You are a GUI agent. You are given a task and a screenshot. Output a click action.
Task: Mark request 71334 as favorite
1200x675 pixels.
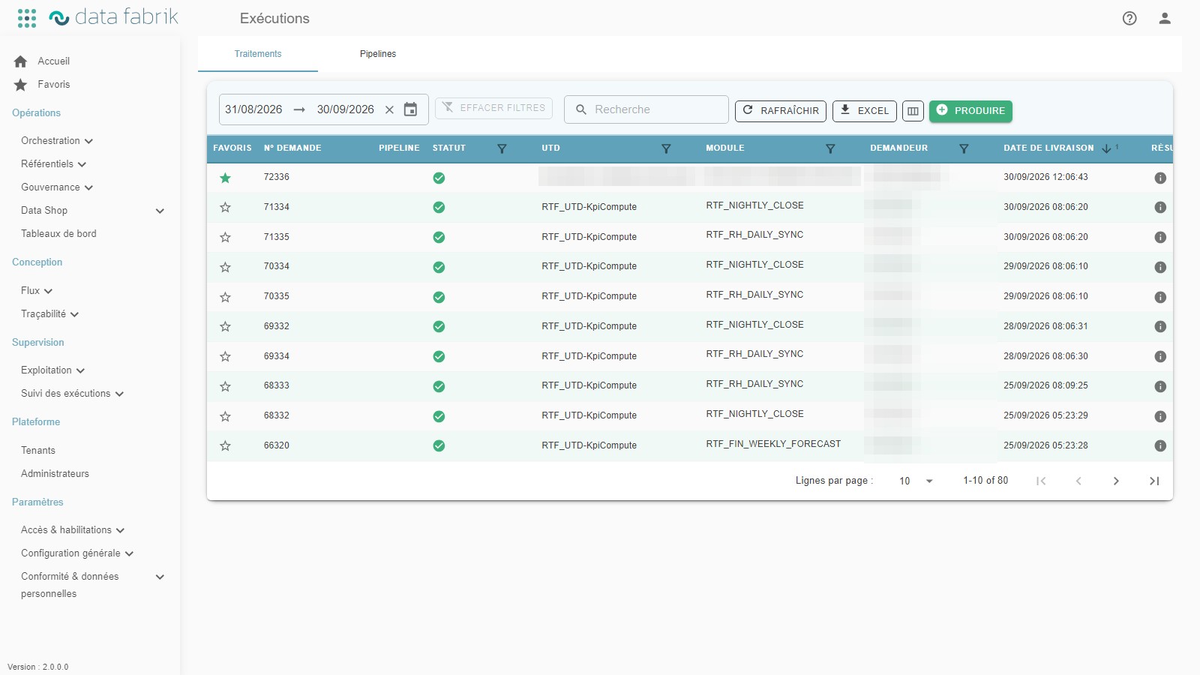(225, 207)
